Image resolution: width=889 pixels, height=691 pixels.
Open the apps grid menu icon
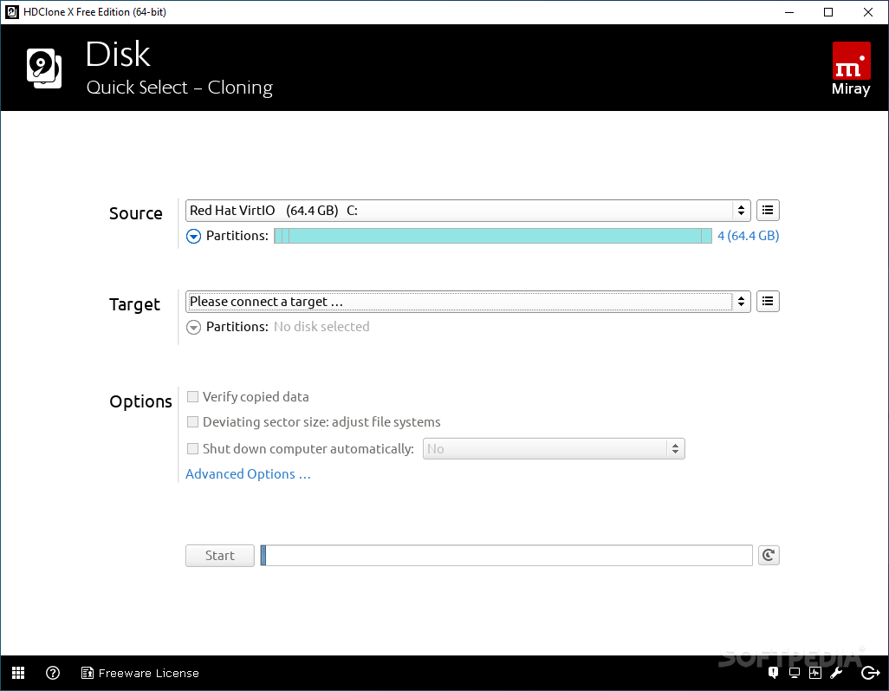point(18,673)
